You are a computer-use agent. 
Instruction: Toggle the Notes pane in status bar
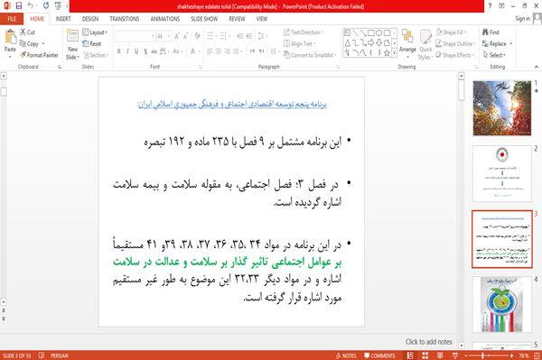tap(346, 355)
